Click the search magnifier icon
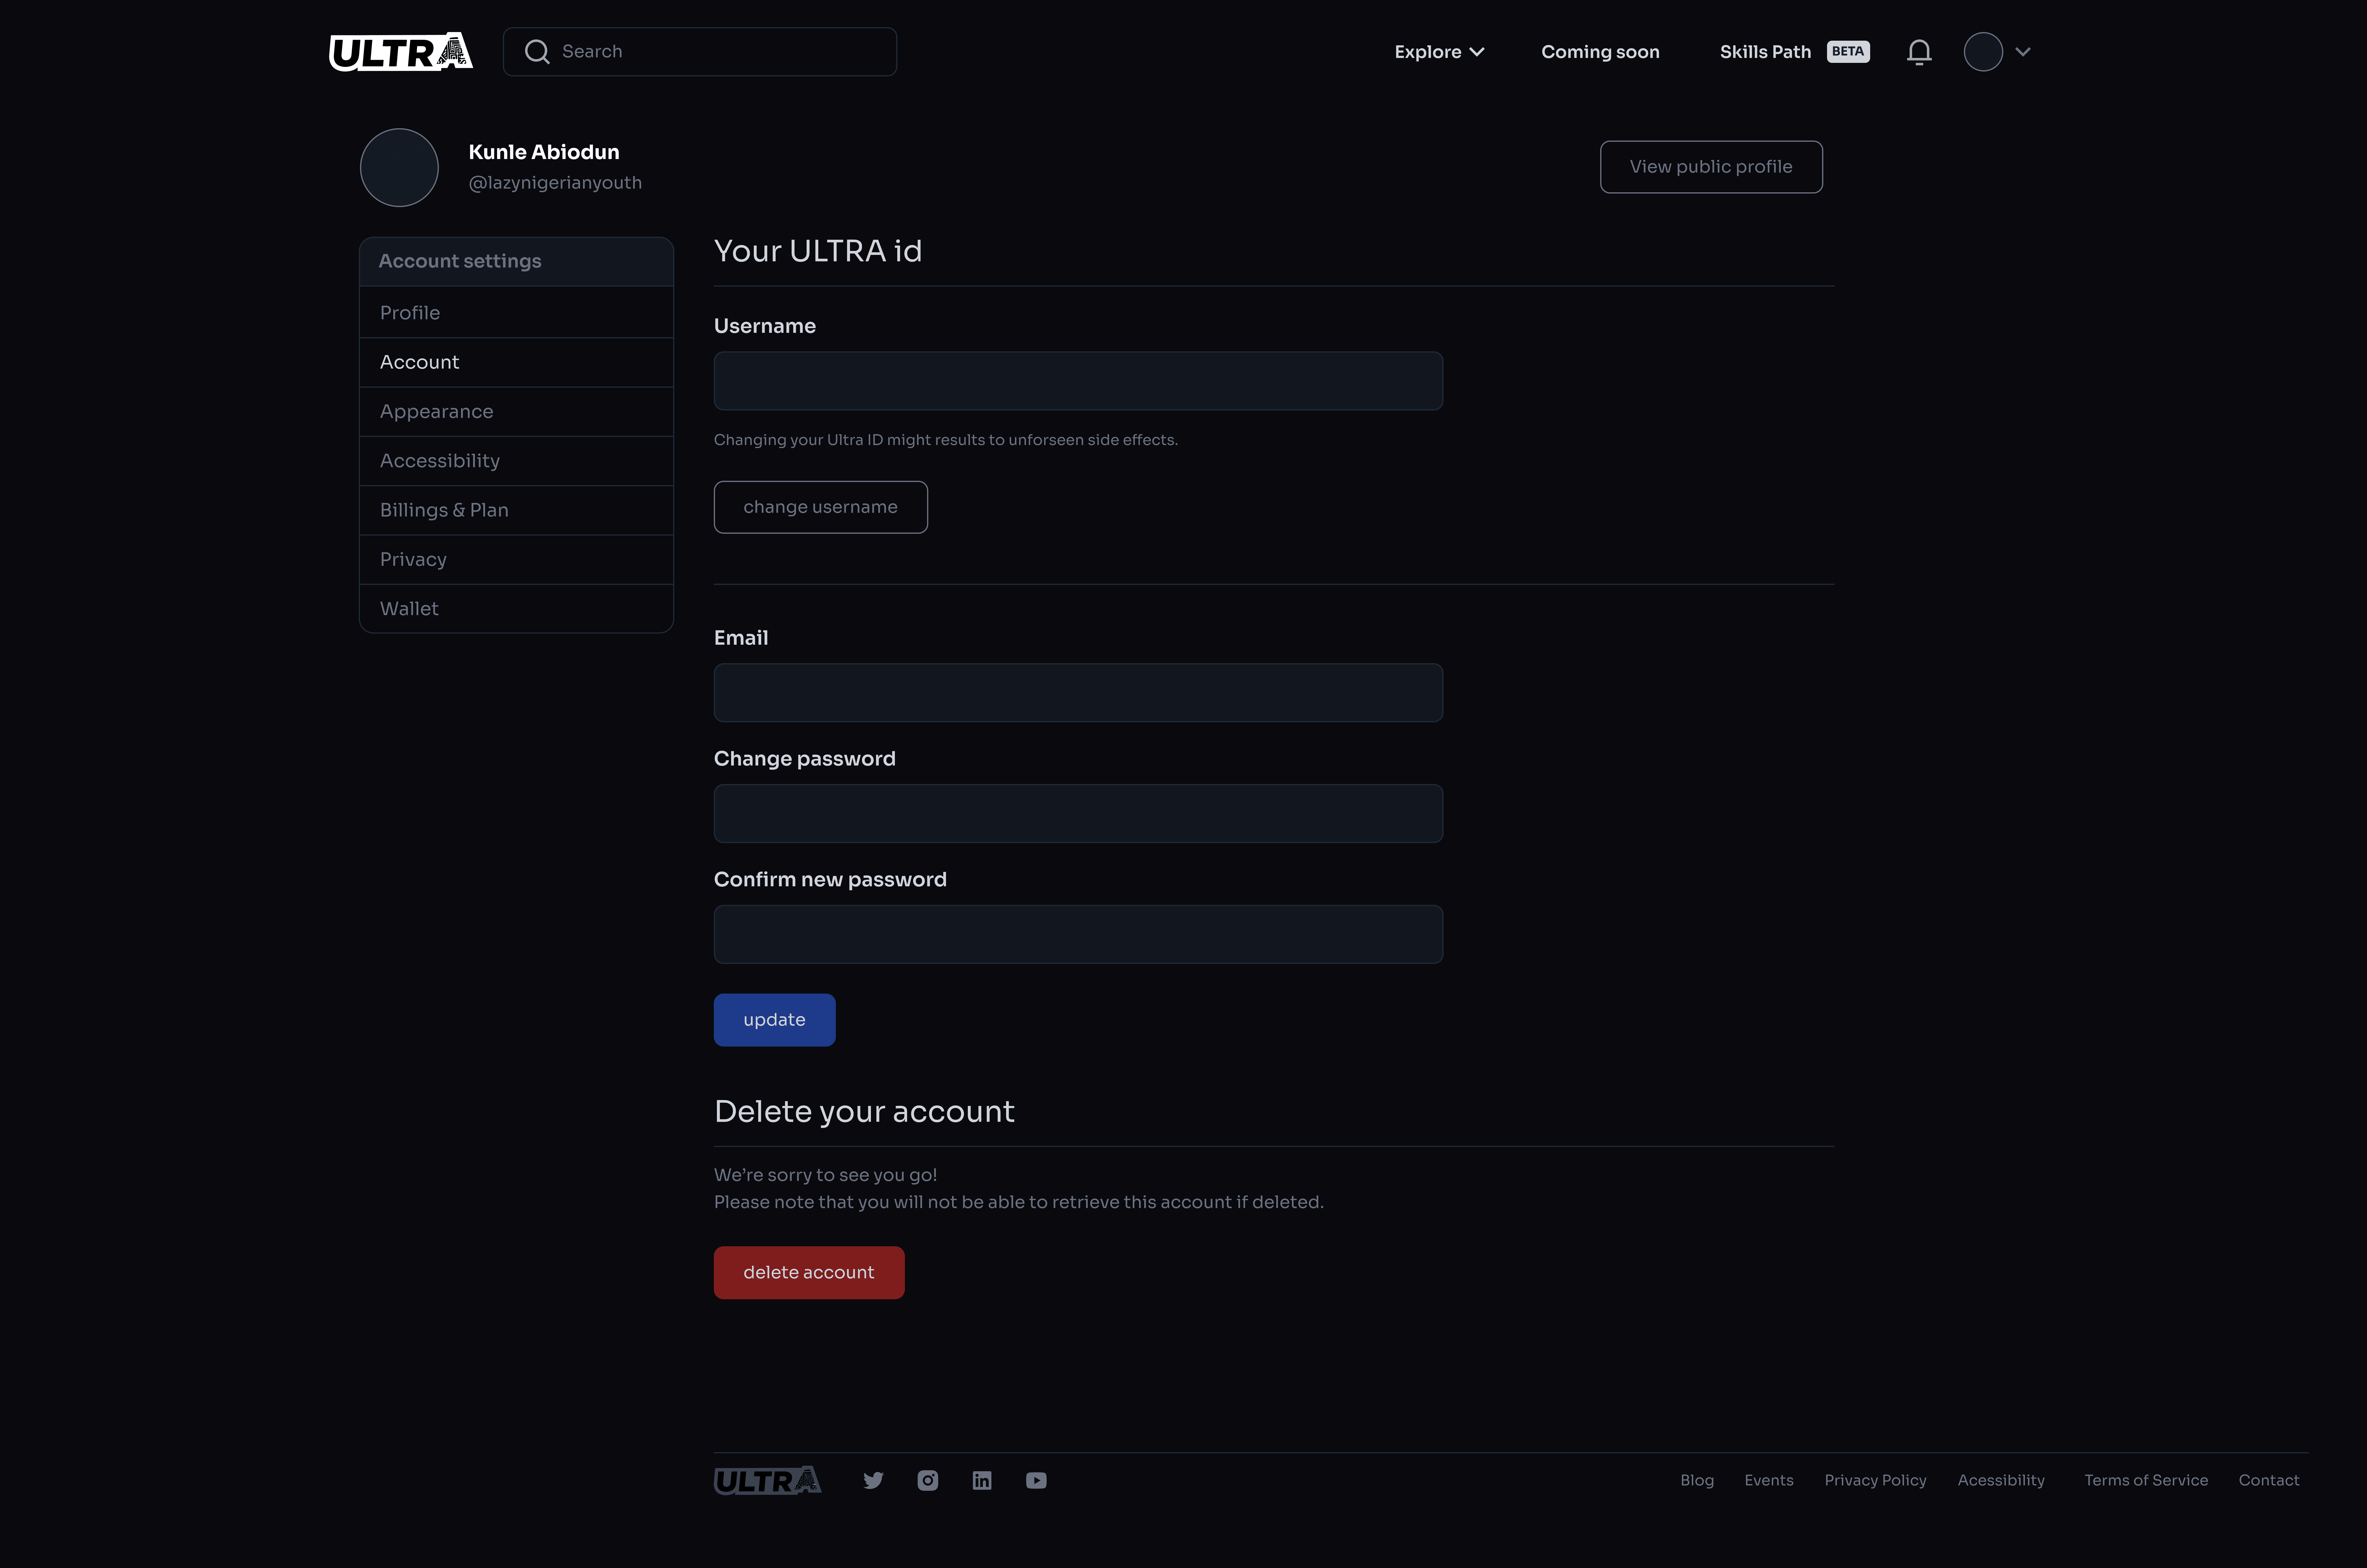The height and width of the screenshot is (1568, 2367). point(537,52)
